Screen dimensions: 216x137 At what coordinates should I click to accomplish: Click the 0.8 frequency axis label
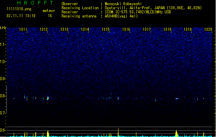[3, 96]
